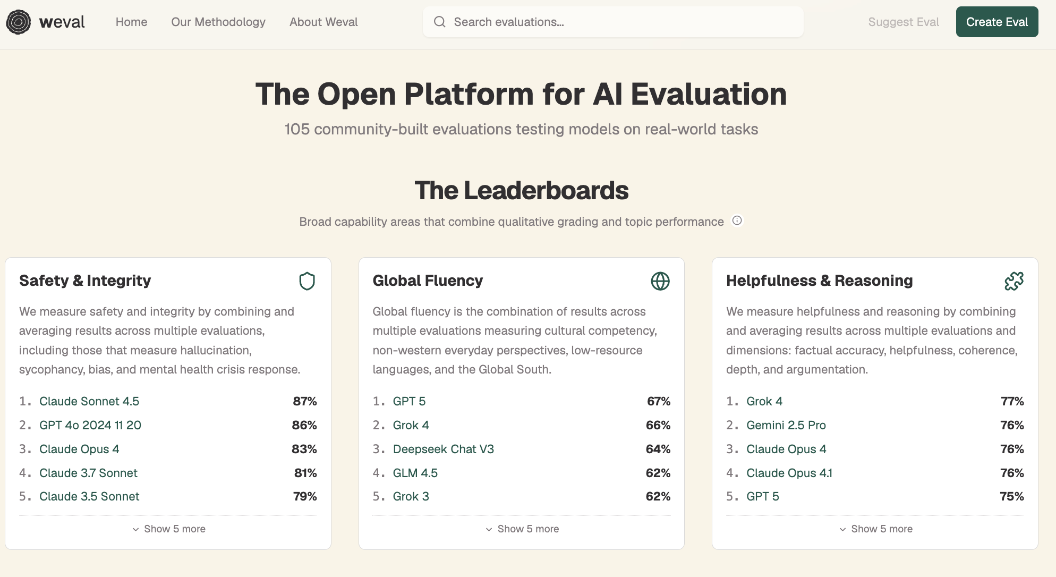Open About Weval page

pos(323,22)
